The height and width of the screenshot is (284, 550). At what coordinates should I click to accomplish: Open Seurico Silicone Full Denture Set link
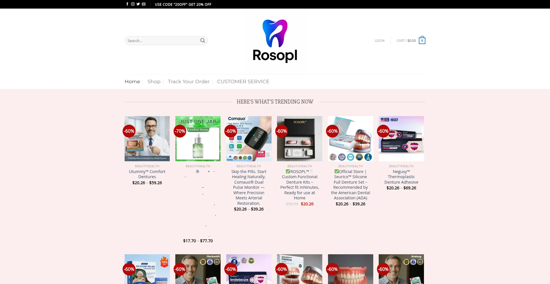351,185
